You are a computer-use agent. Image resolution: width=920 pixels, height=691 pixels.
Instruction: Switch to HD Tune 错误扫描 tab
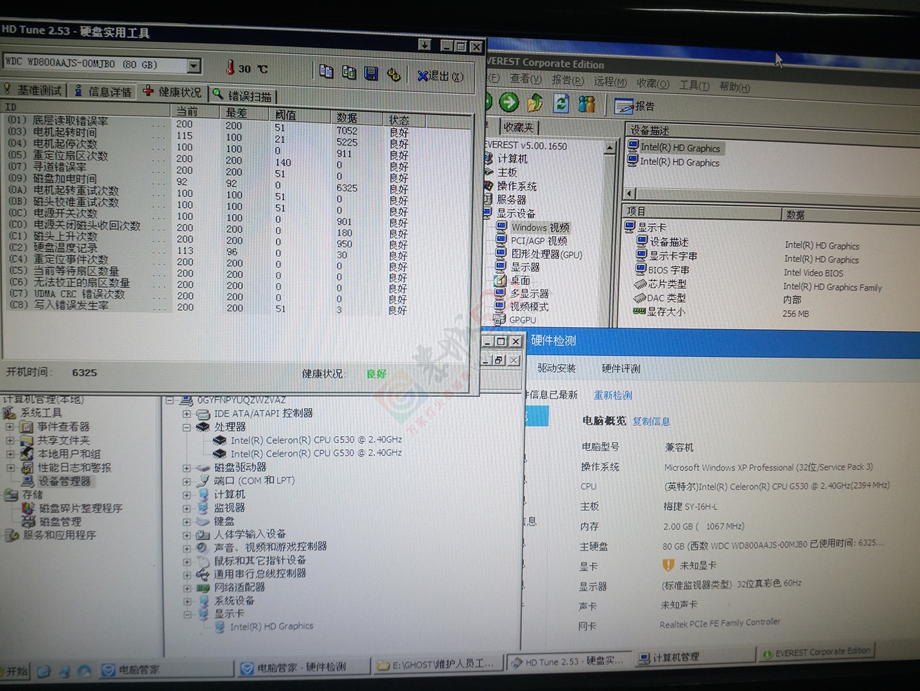point(242,95)
